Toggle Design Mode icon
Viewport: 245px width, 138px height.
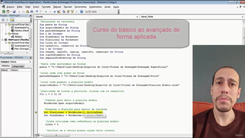coord(59,11)
